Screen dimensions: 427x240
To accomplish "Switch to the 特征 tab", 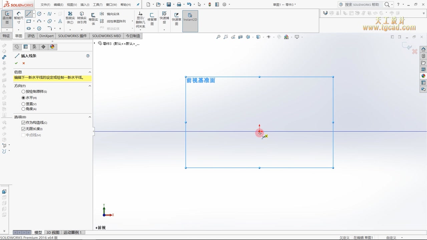I will 6,36.
